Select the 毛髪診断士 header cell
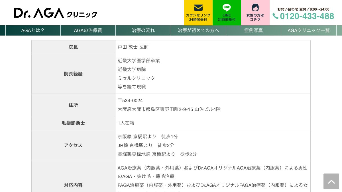The height and width of the screenshot is (192, 342). [73, 123]
